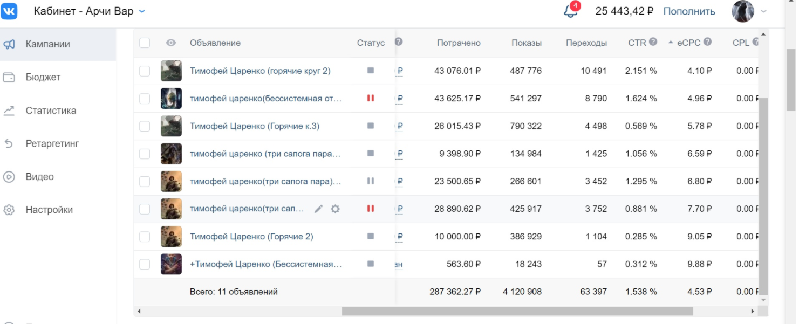This screenshot has height=324, width=799.
Task: Click the Пополнить balance link
Action: click(689, 11)
